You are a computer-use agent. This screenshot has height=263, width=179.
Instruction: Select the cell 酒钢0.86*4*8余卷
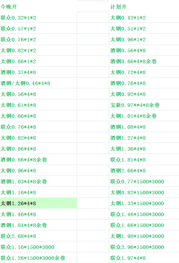38,159
